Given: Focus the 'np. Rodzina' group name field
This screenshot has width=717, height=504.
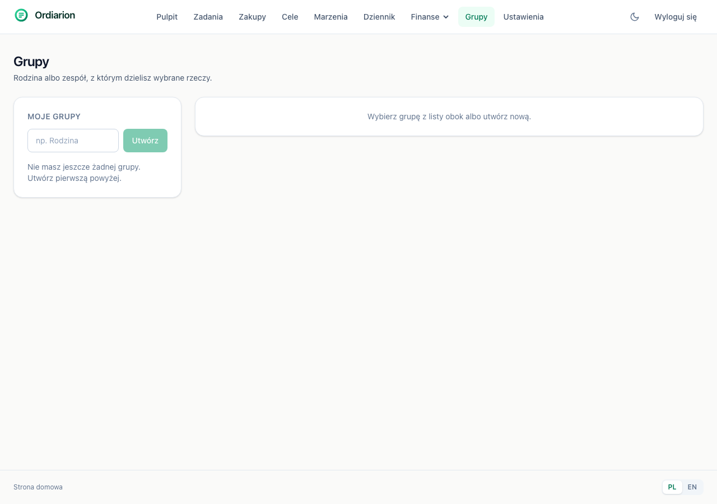Looking at the screenshot, I should (x=73, y=141).
